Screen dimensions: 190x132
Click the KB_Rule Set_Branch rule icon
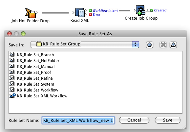[12, 55]
